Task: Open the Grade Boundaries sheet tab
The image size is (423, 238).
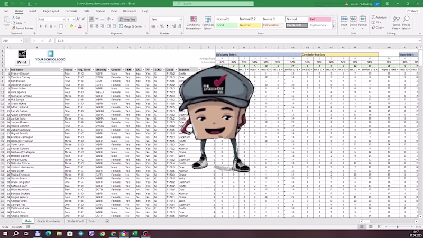Action: pos(49,221)
